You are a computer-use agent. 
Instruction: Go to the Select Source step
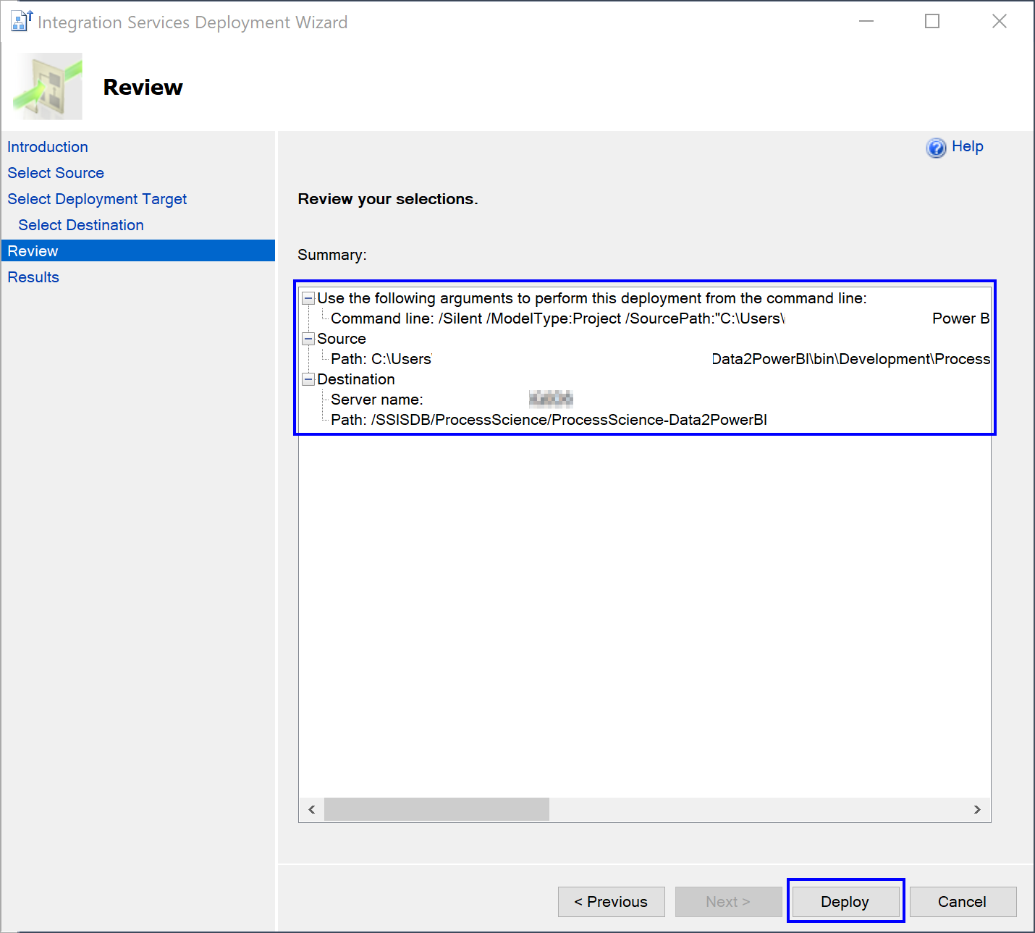(56, 173)
